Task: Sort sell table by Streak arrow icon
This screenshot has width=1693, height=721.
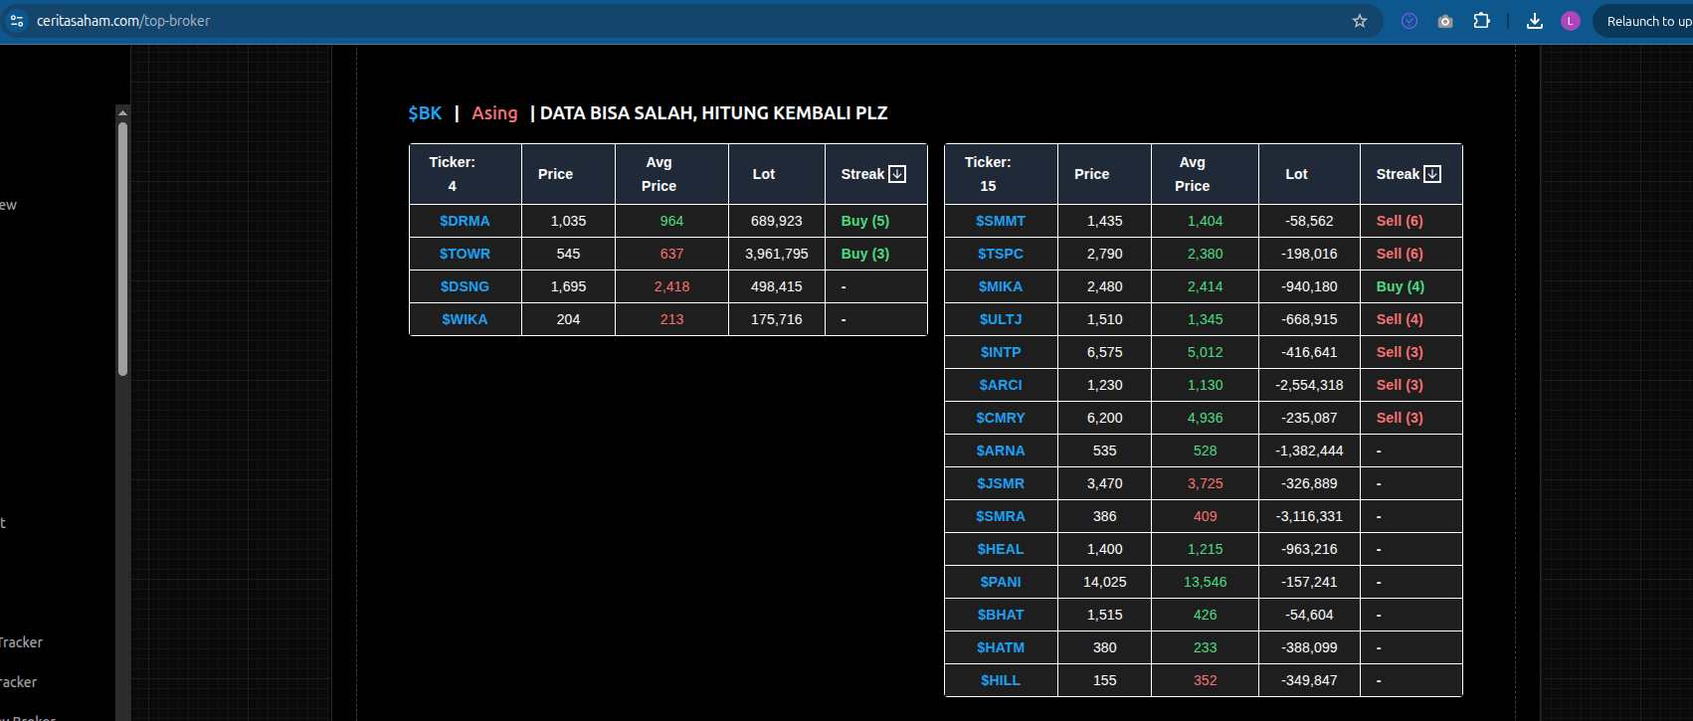Action: [x=1432, y=174]
